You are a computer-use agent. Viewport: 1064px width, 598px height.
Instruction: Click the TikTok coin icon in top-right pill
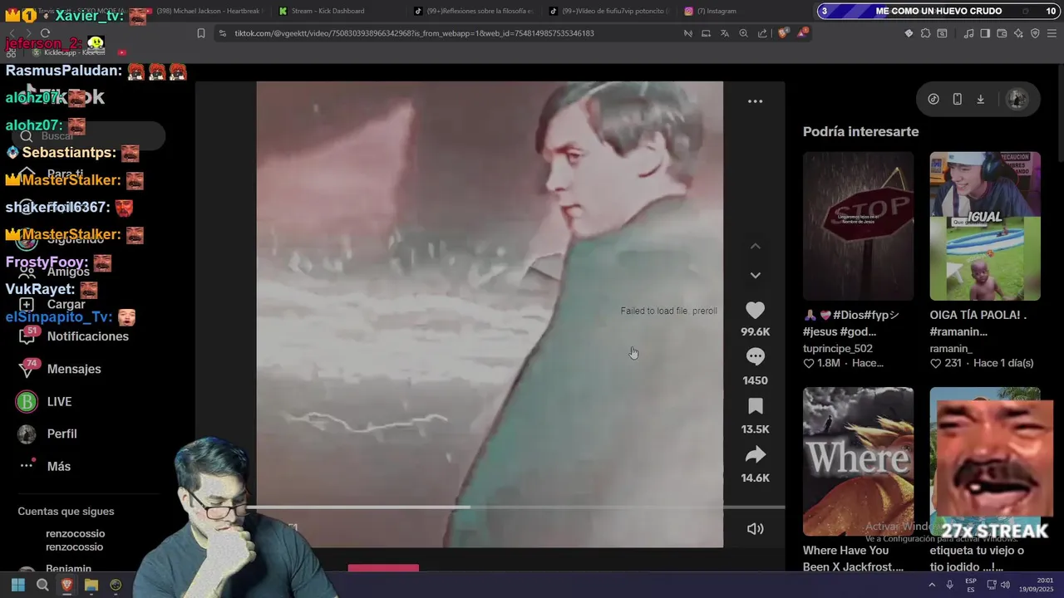[933, 99]
